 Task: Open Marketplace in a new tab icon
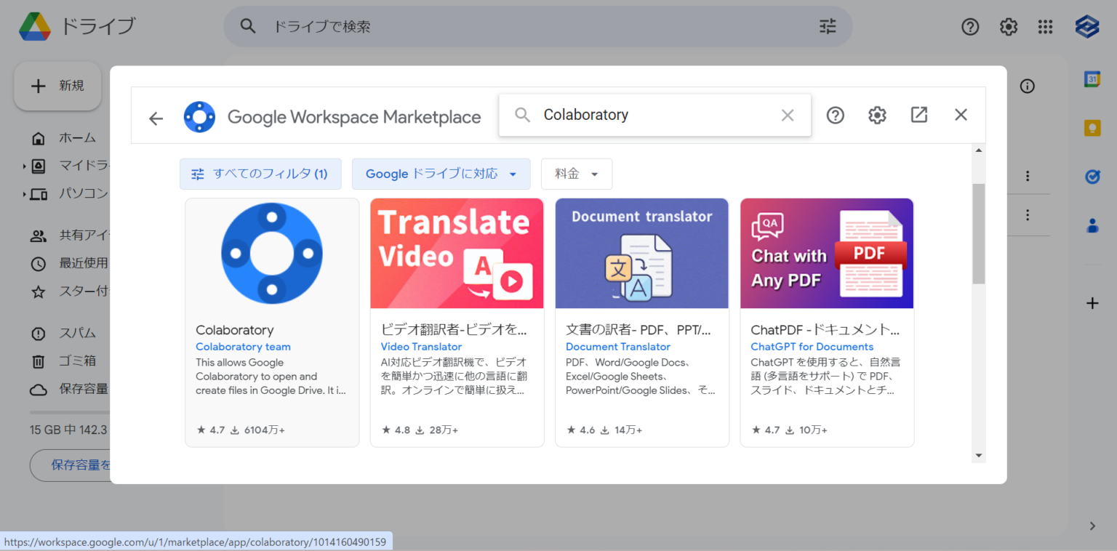919,115
